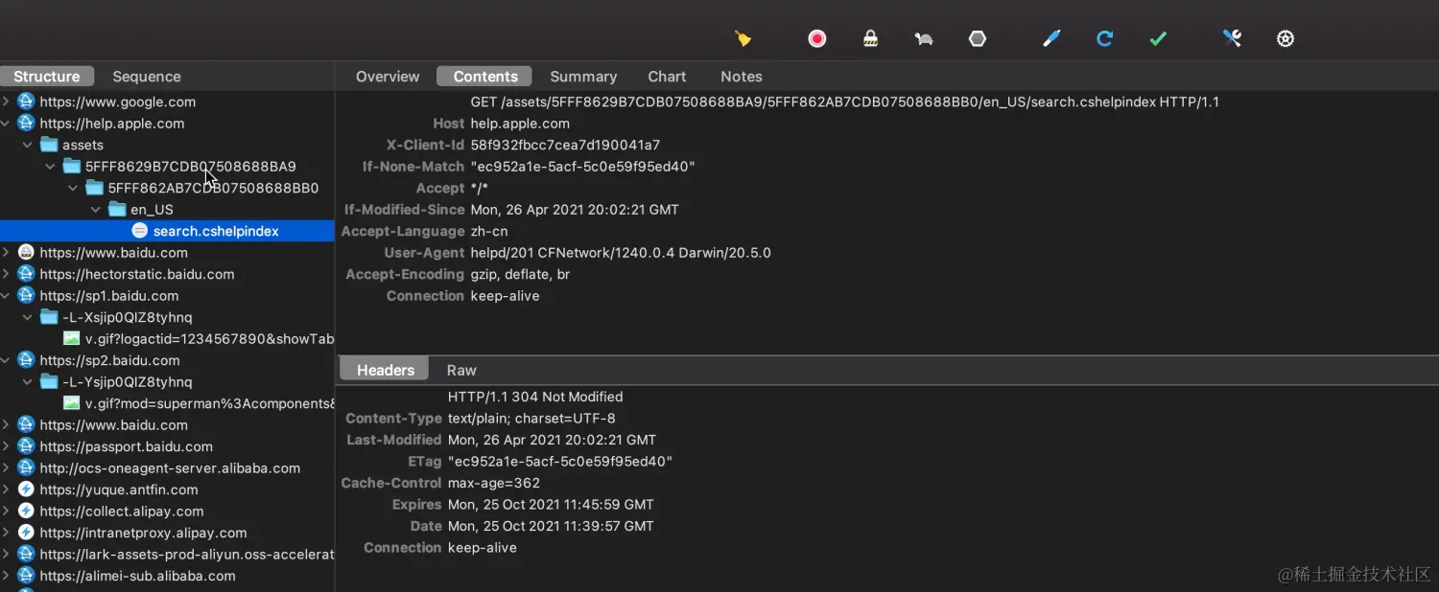1439x592 pixels.
Task: Open the Summary tab
Action: click(x=582, y=77)
